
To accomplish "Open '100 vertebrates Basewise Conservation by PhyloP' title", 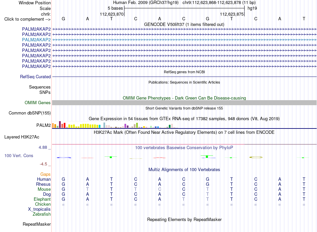I will (184, 148).
